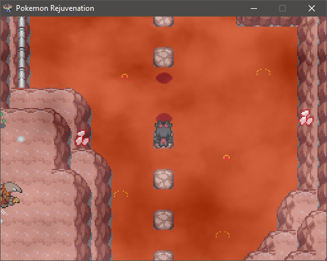Click dotted bubble arc near upper-right wall
The image size is (327, 261).
(x=263, y=72)
